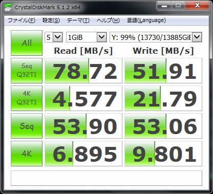Viewport: 213px width, 194px height.
Task: Start the plain 4K benchmark
Action: click(x=27, y=154)
